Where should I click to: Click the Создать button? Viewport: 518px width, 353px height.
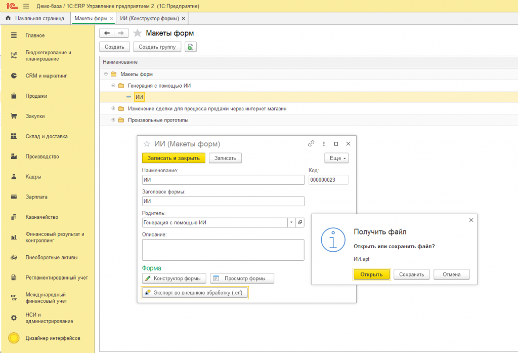coord(114,47)
